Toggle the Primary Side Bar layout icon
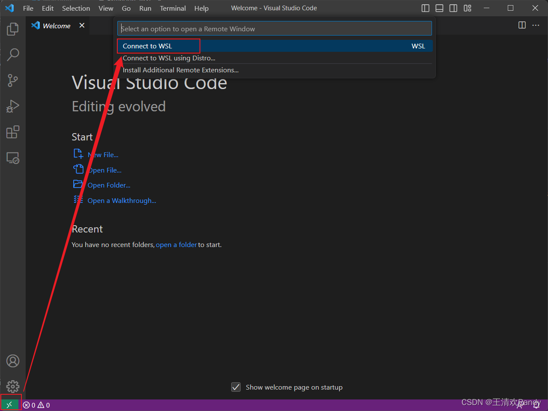 [x=426, y=8]
